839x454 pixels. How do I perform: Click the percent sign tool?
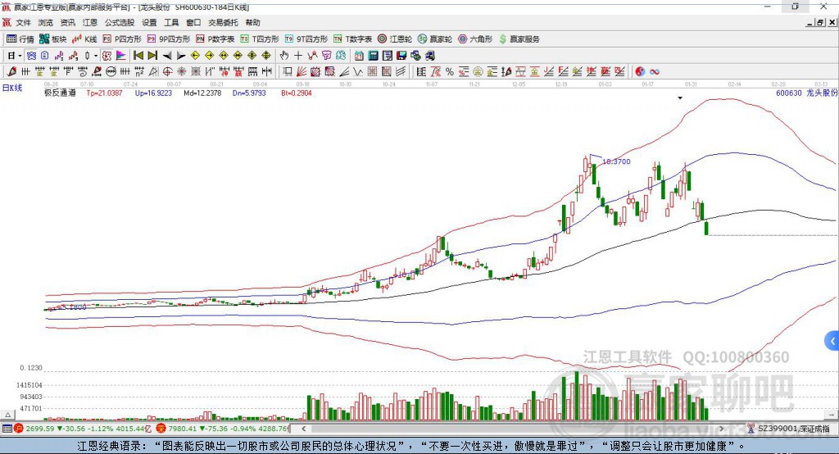(x=450, y=72)
